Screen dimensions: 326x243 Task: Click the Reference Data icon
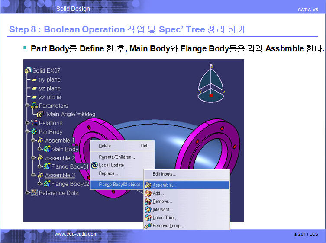click(34, 192)
